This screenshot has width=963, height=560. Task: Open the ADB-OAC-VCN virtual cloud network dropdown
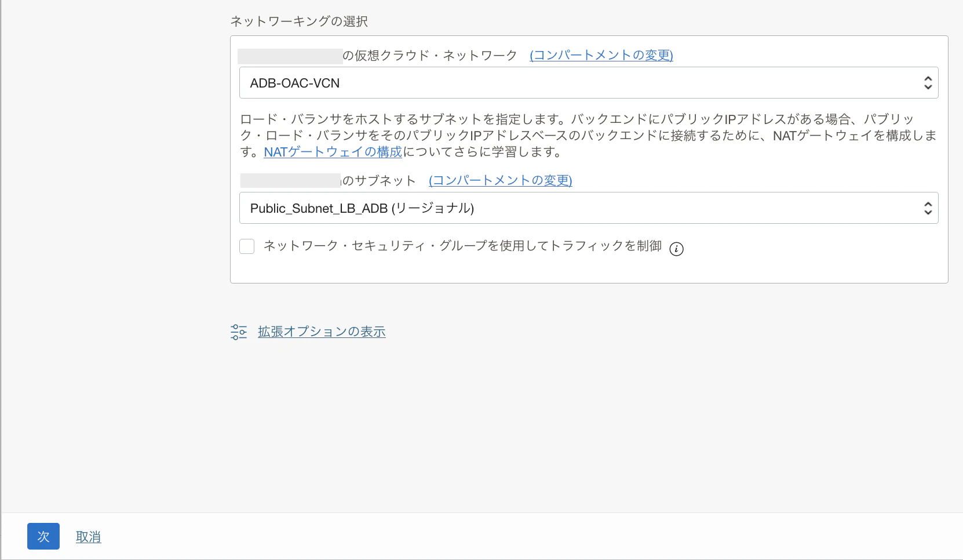tap(589, 83)
